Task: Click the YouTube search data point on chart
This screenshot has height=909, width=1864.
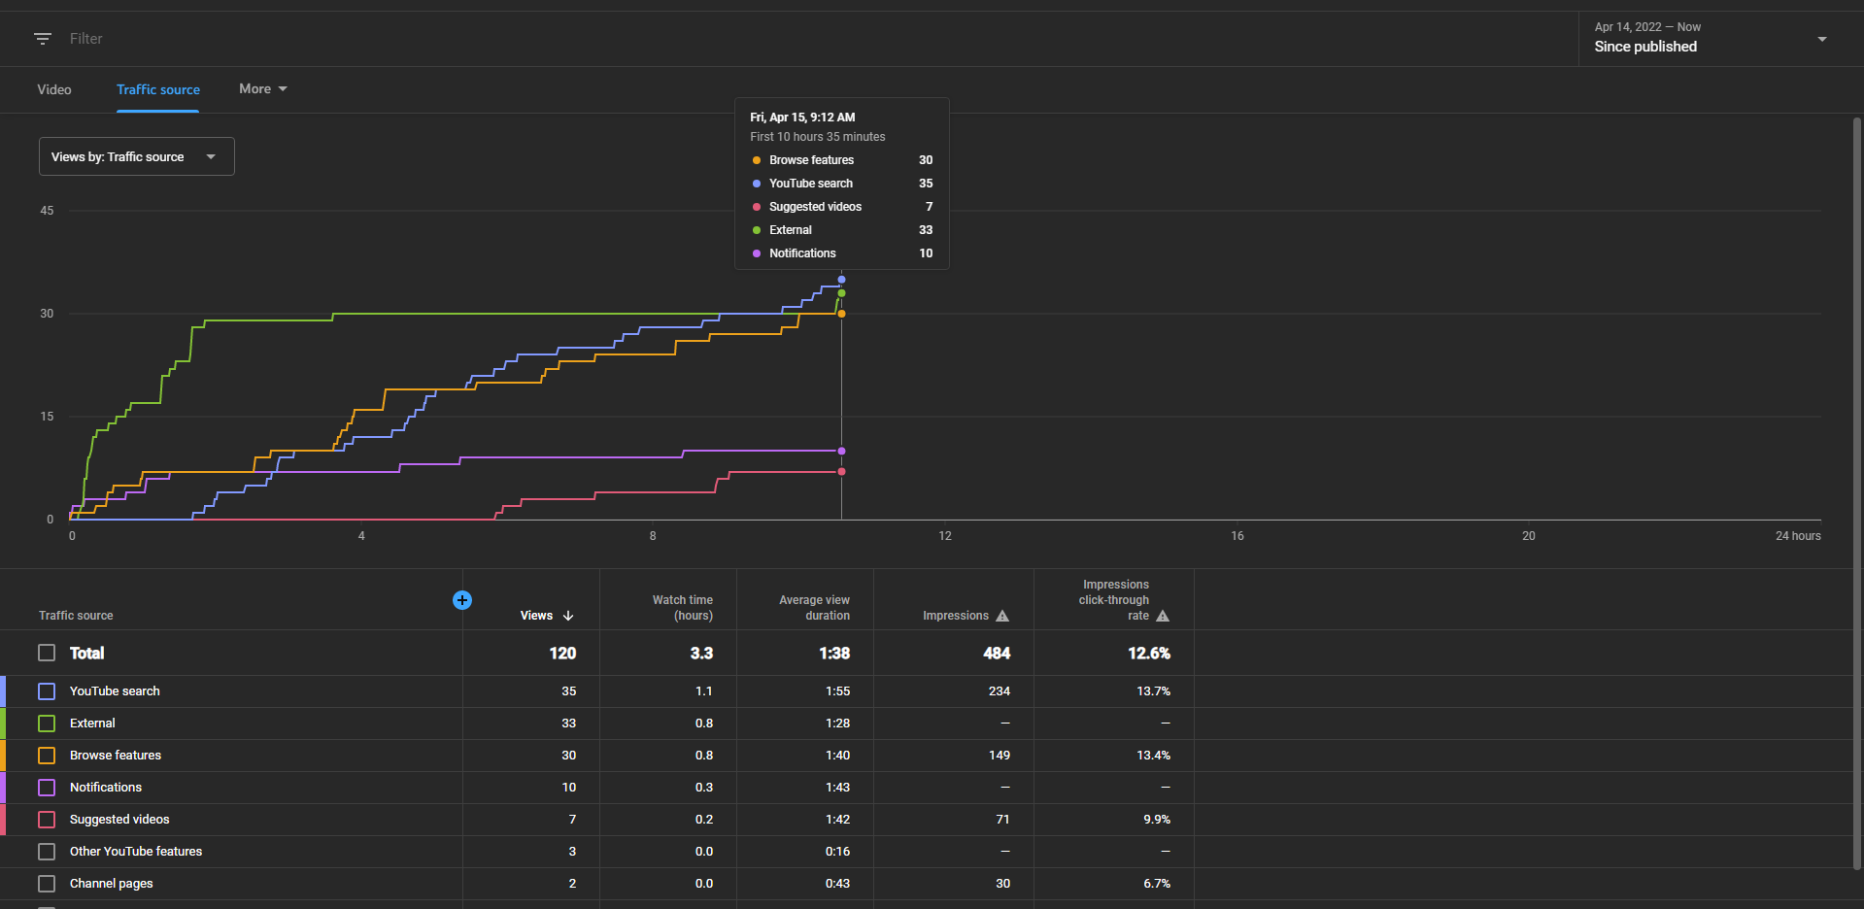Action: pyautogui.click(x=841, y=280)
